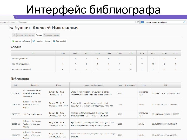
Task: Click the Перейти в Scopus button
Action: point(42,41)
